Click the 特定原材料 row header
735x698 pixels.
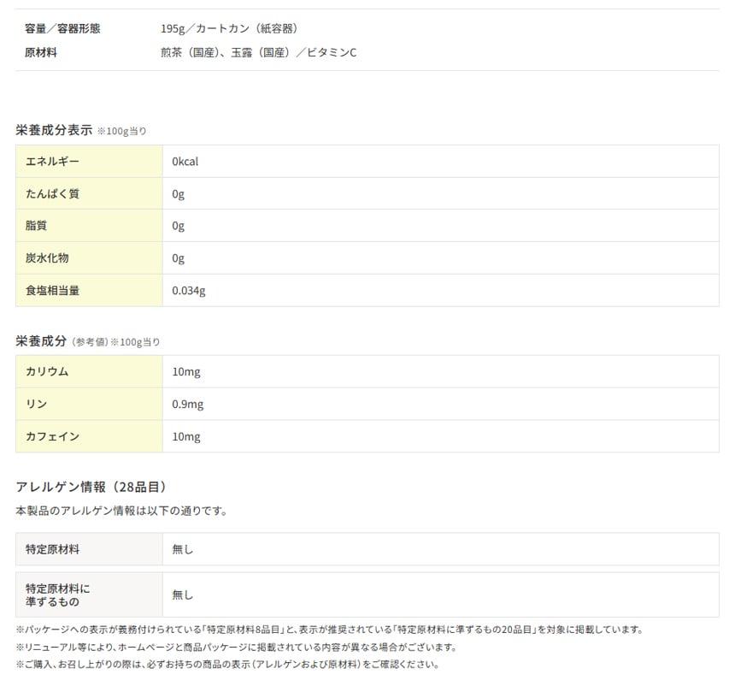coord(53,549)
